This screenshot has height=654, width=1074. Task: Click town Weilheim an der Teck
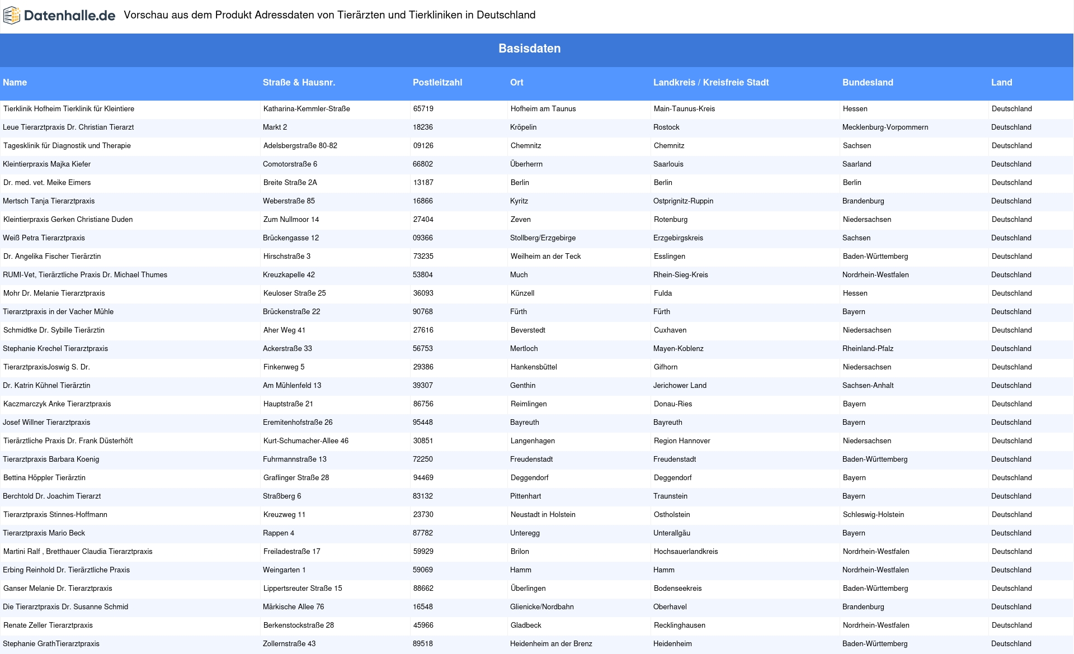(546, 257)
